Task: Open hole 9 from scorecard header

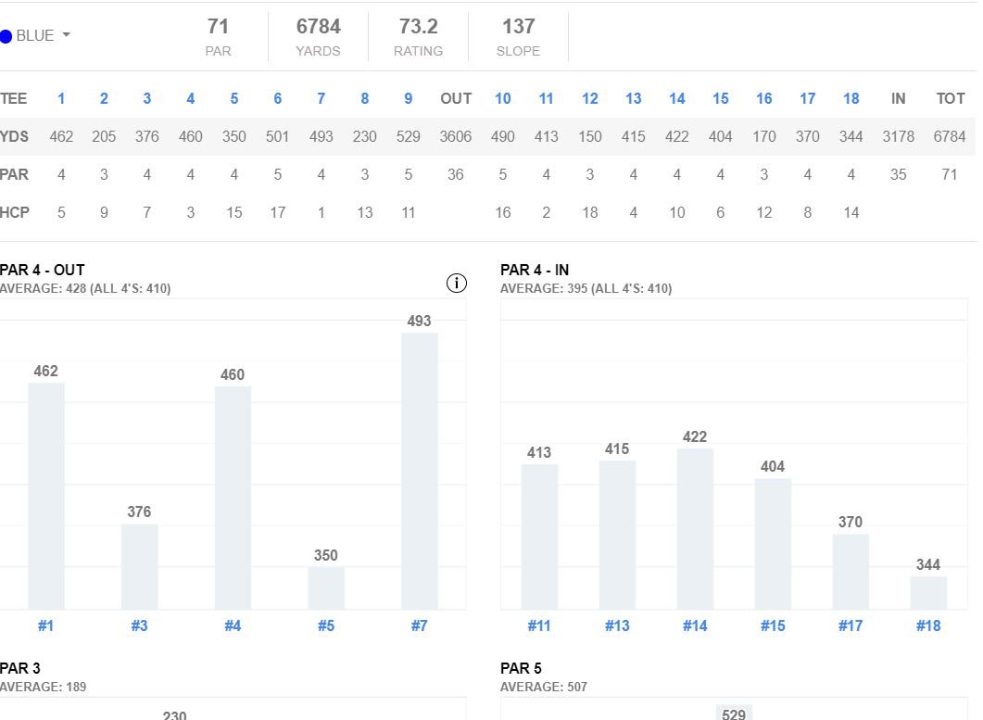Action: (x=408, y=99)
